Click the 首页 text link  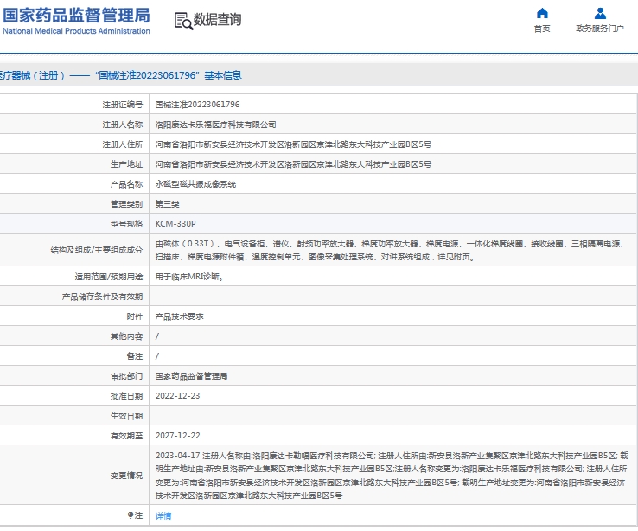coord(542,29)
